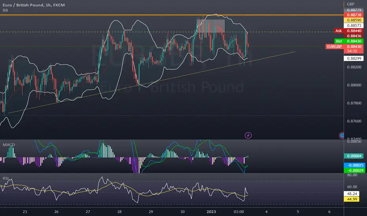Click the date label 5 on time axis
This screenshot has width=367, height=216.
tap(298, 212)
